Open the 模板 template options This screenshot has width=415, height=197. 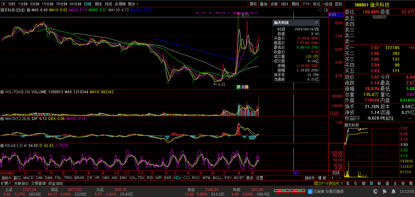pyautogui.click(x=322, y=178)
